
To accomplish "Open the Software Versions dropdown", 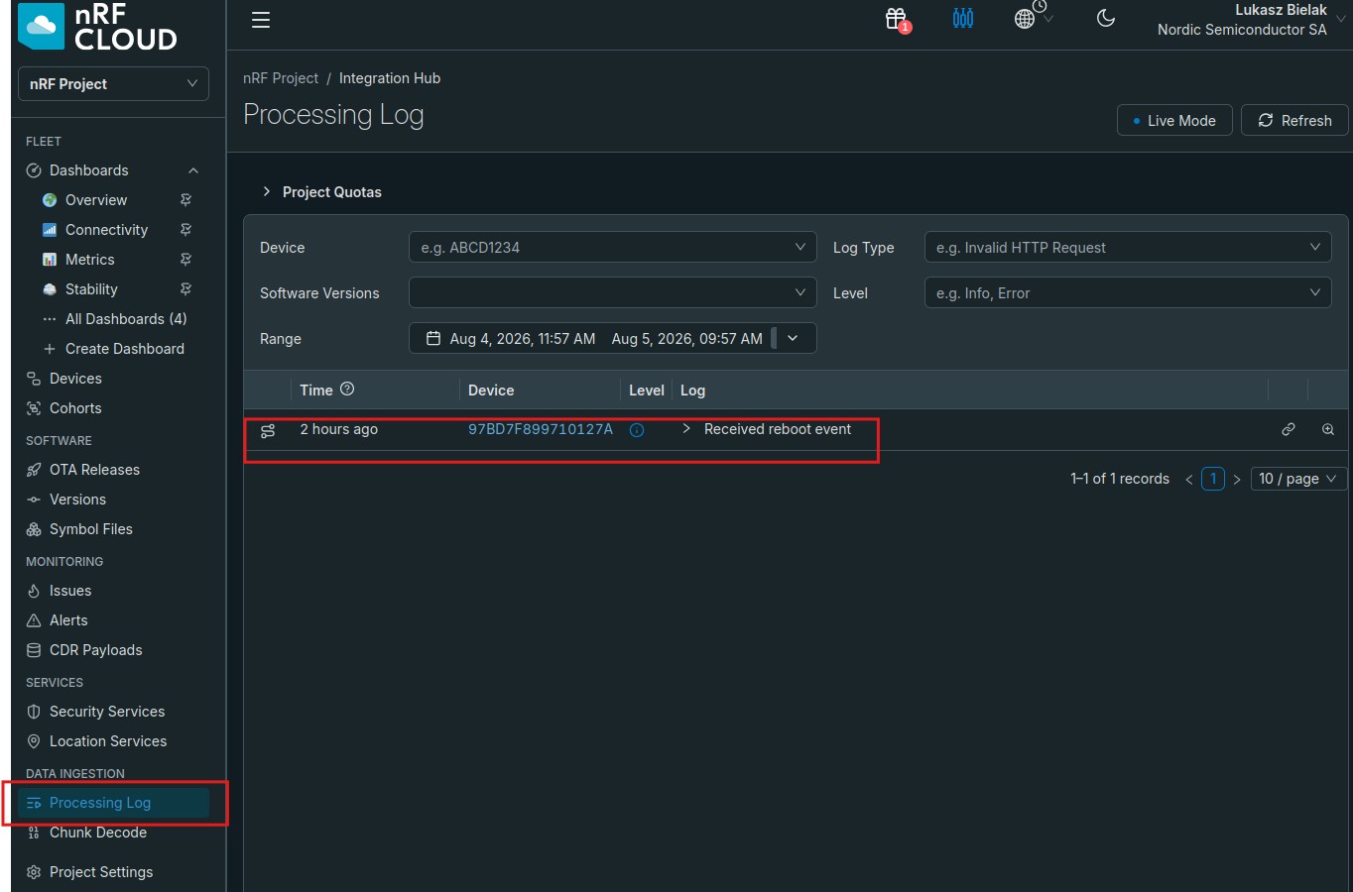I will click(612, 292).
